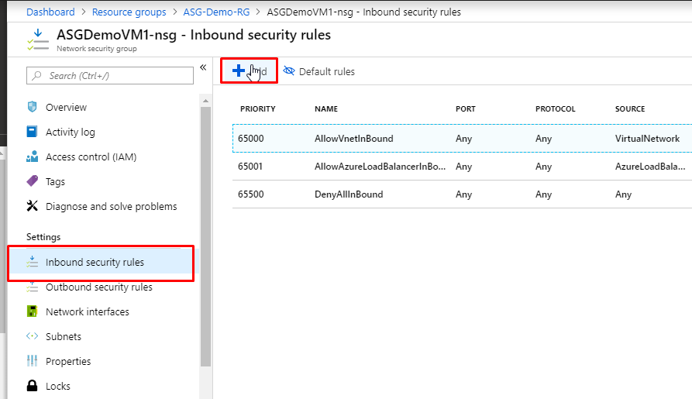The image size is (692, 399).
Task: Click the purple Tags icon
Action: coord(32,181)
